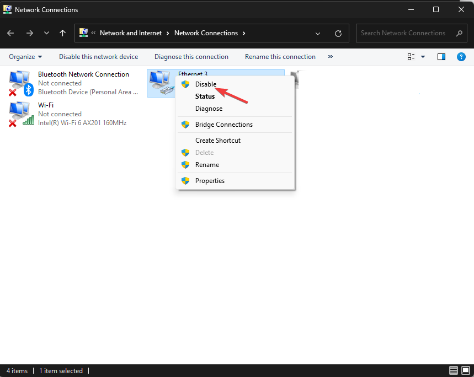Open the change view options dropdown
The width and height of the screenshot is (474, 377).
[423, 57]
